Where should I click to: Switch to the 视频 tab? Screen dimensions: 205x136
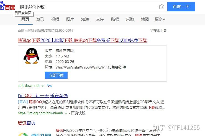[x=55, y=19]
